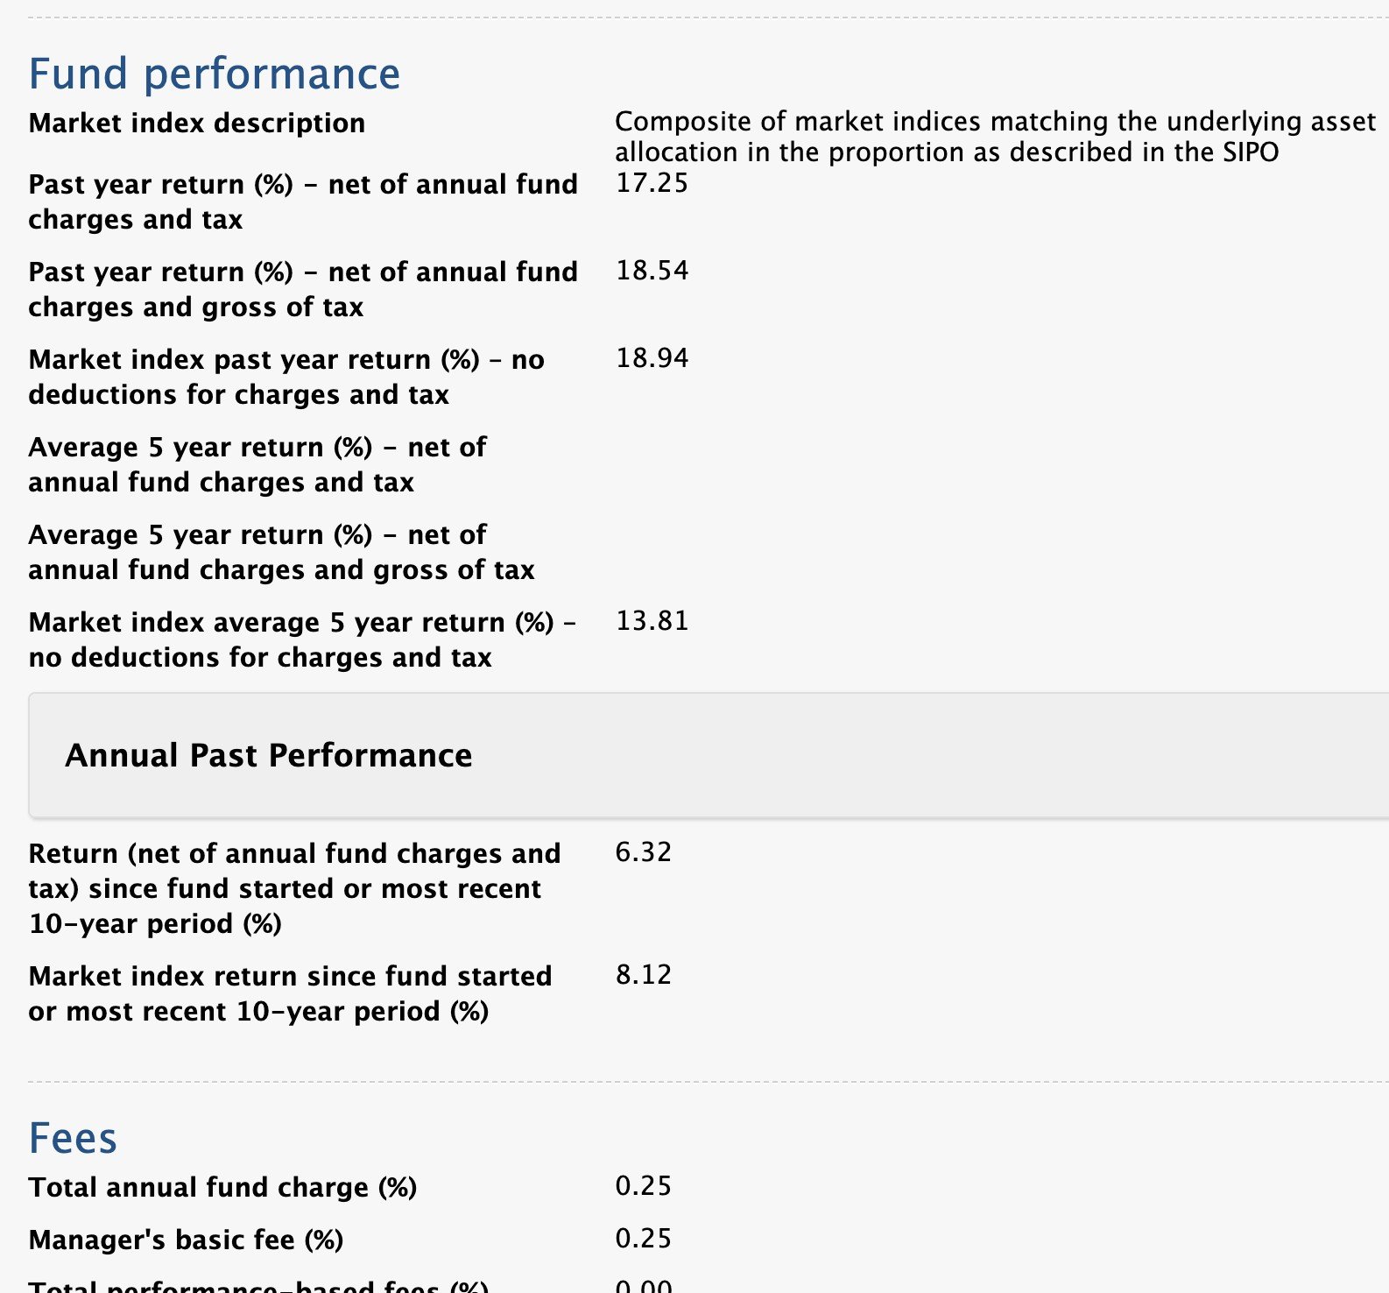Click the Manager's basic fee 0.25 value
Screen dimensions: 1389x1293
[x=644, y=1239]
